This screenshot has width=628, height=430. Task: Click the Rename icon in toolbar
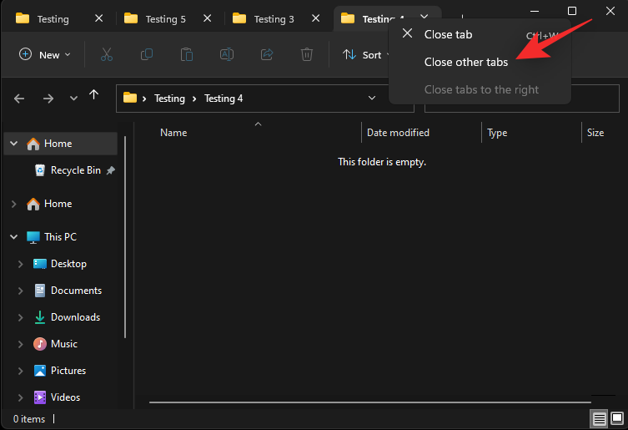[x=227, y=54]
